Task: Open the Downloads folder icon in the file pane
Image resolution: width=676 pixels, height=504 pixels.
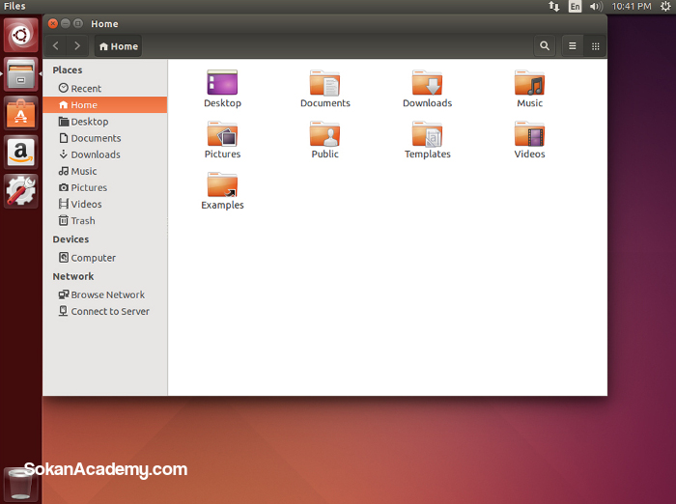Action: [427, 82]
